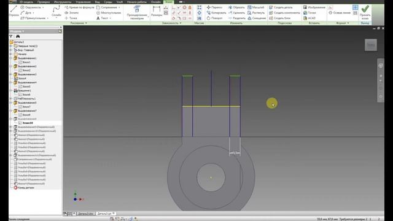The image size is (393, 221).
Task: Click the ACAD insert tool
Action: pyautogui.click(x=309, y=18)
